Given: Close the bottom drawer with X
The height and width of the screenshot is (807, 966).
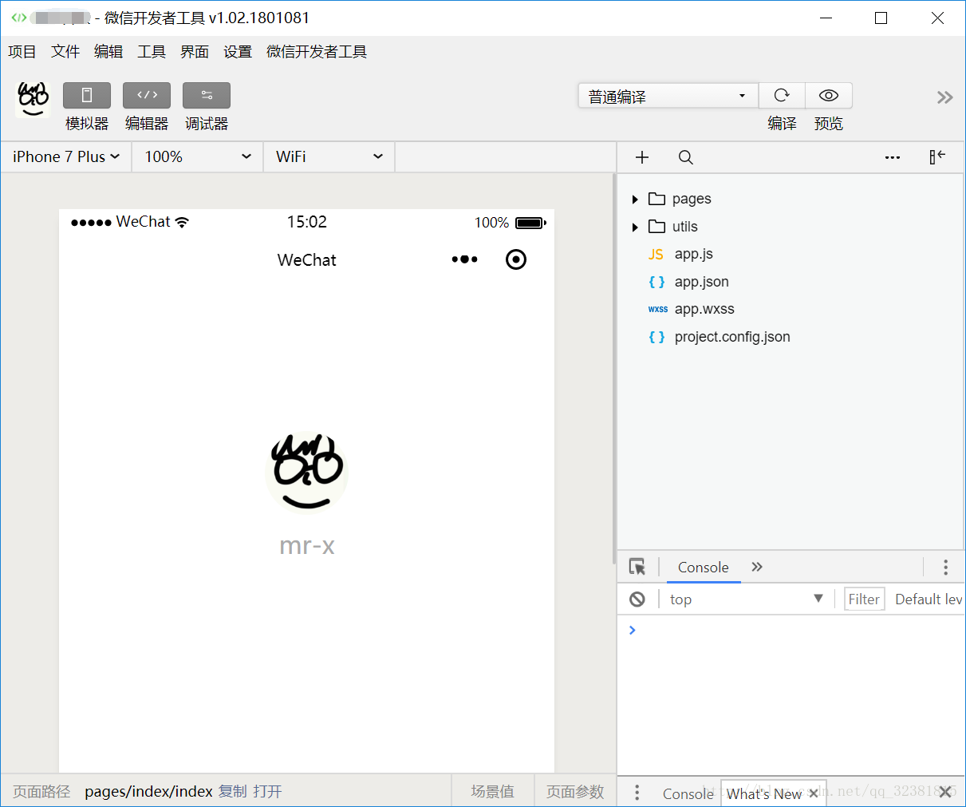Looking at the screenshot, I should click(x=946, y=792).
